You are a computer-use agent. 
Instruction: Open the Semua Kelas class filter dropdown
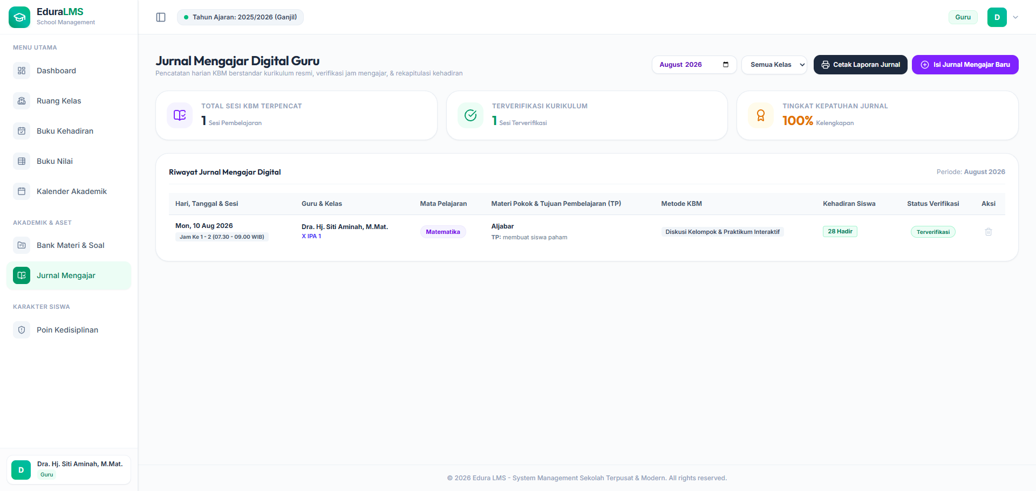coord(774,65)
